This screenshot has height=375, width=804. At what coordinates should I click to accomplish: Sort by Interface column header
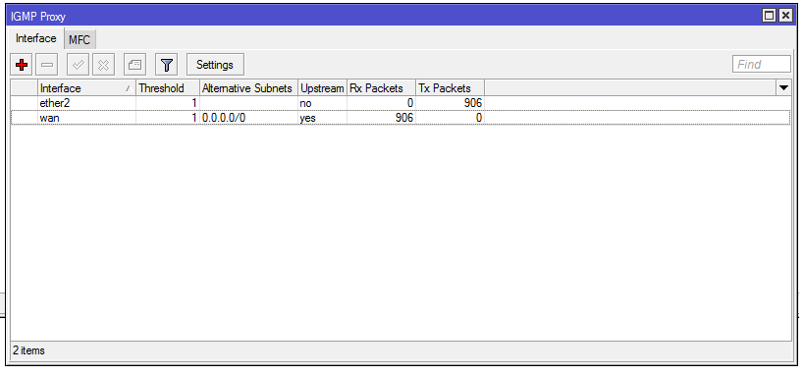(86, 88)
